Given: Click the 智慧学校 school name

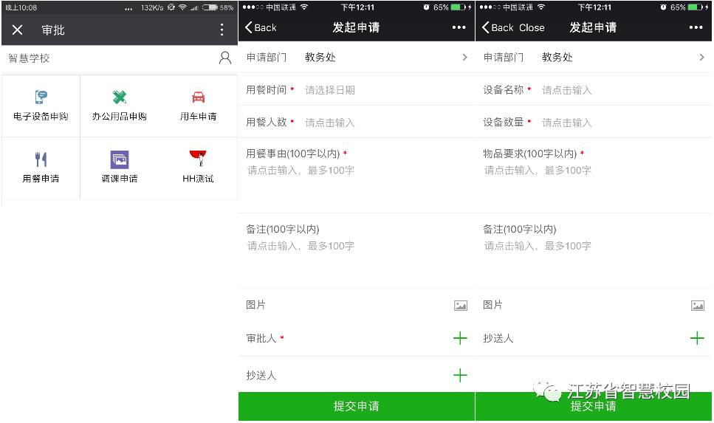Looking at the screenshot, I should tap(29, 58).
